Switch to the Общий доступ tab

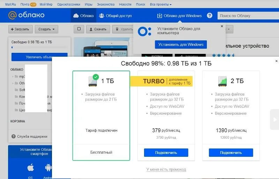[x=115, y=16]
